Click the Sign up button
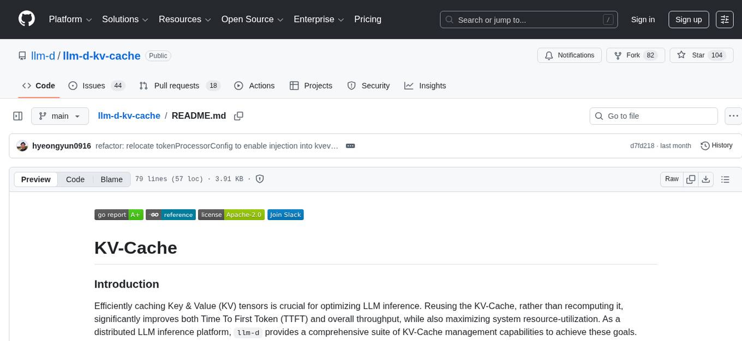The image size is (742, 341). [688, 19]
